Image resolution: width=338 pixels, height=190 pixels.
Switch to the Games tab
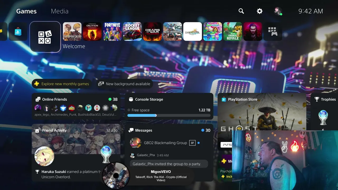click(26, 11)
